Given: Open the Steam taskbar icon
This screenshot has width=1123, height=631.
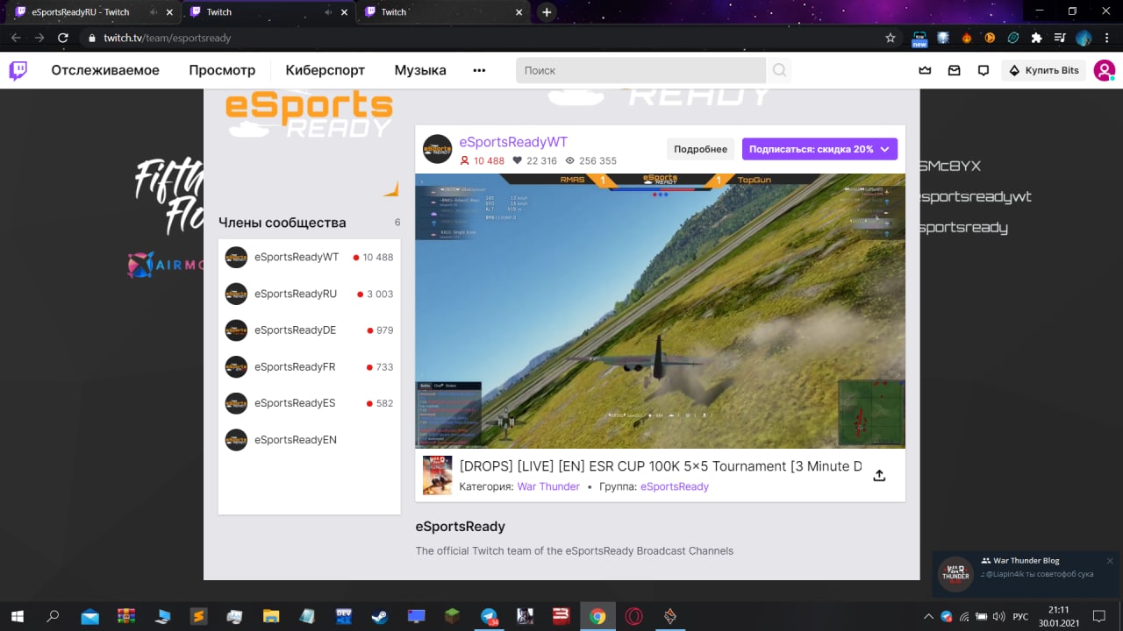Looking at the screenshot, I should (379, 616).
